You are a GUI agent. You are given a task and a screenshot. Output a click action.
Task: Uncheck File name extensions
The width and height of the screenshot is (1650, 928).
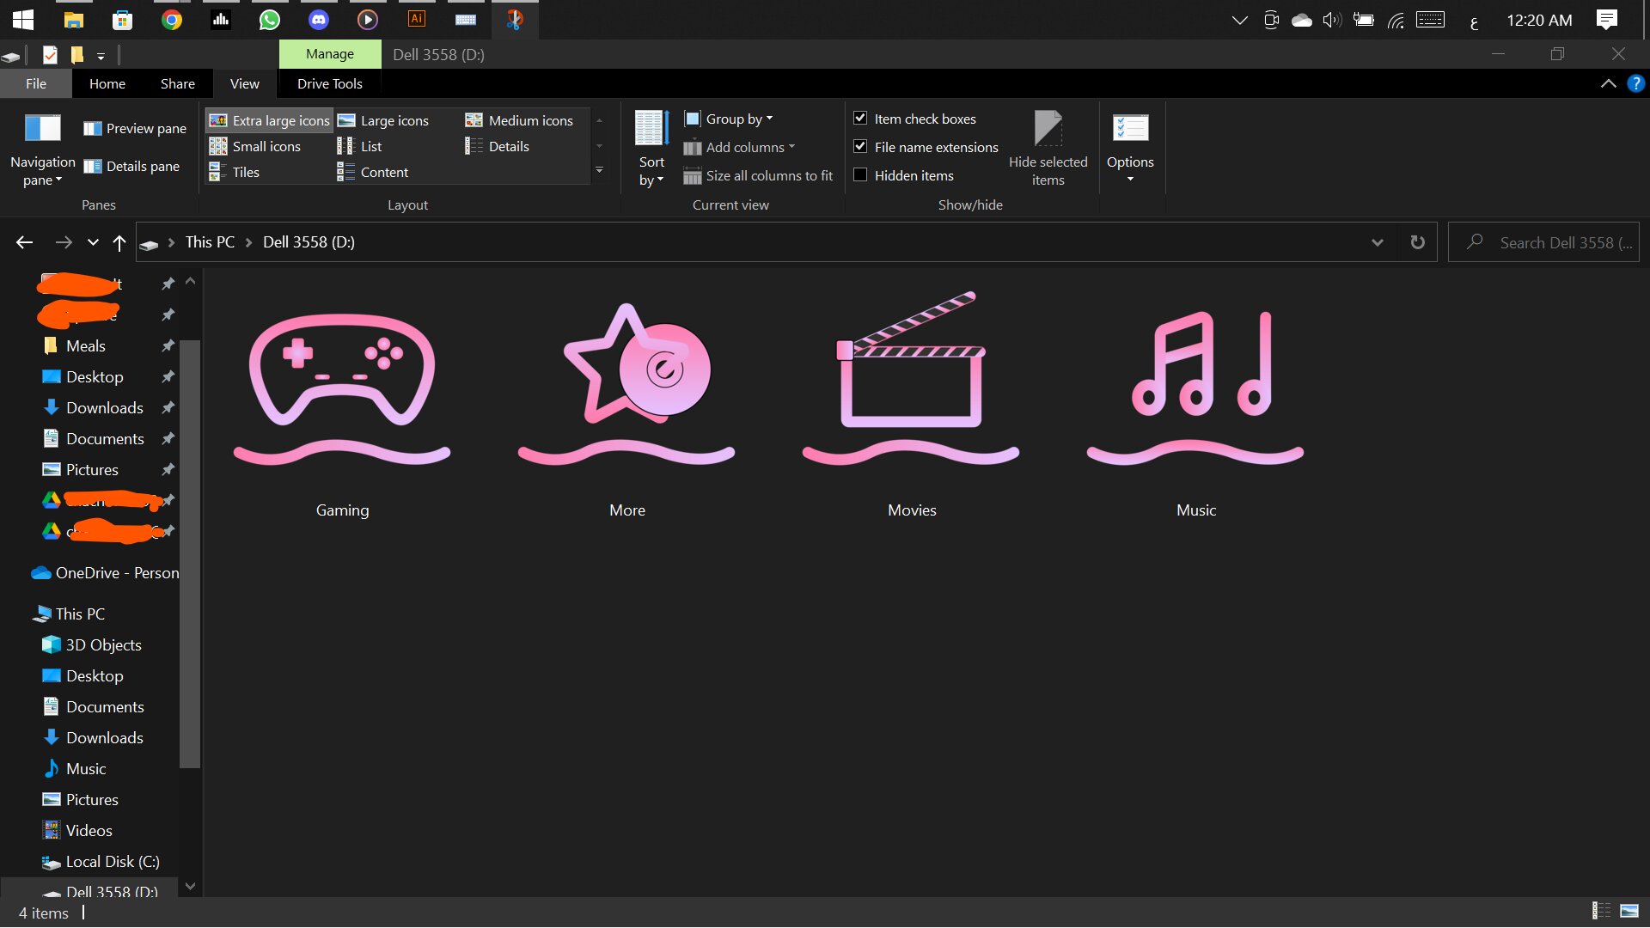[x=860, y=146]
